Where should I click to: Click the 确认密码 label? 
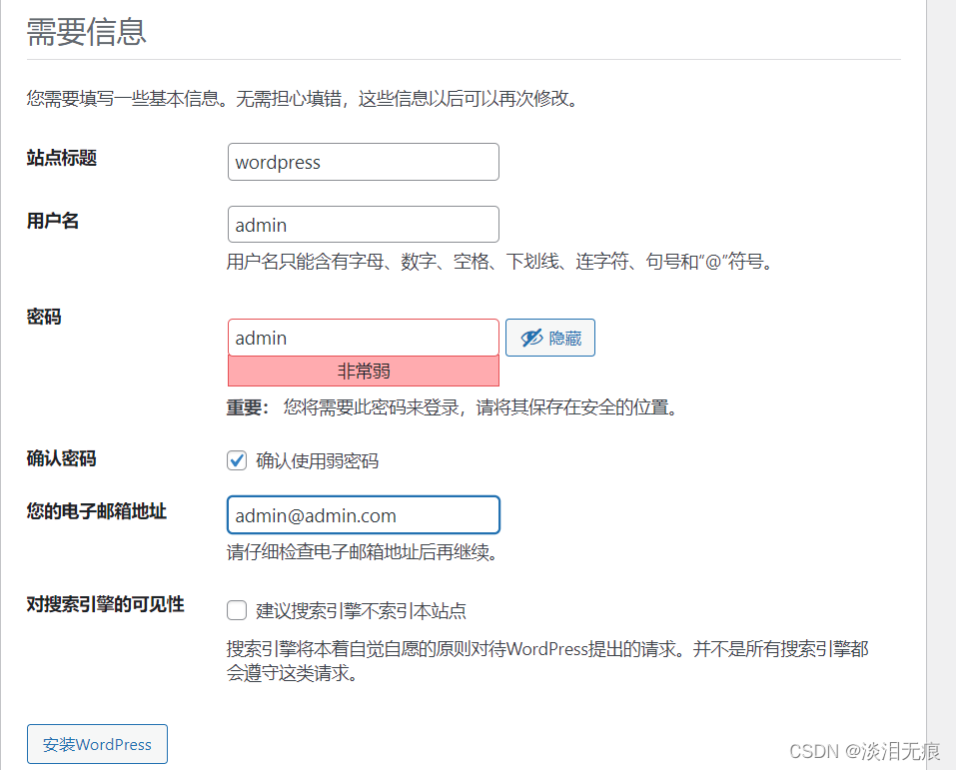(62, 458)
